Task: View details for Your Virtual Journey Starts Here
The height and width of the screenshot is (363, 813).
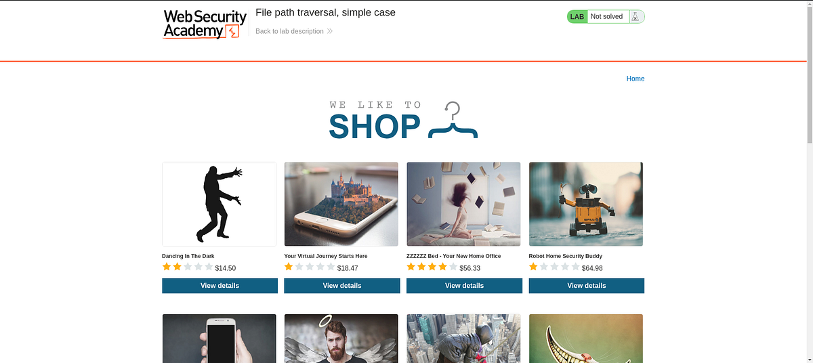Action: tap(342, 286)
